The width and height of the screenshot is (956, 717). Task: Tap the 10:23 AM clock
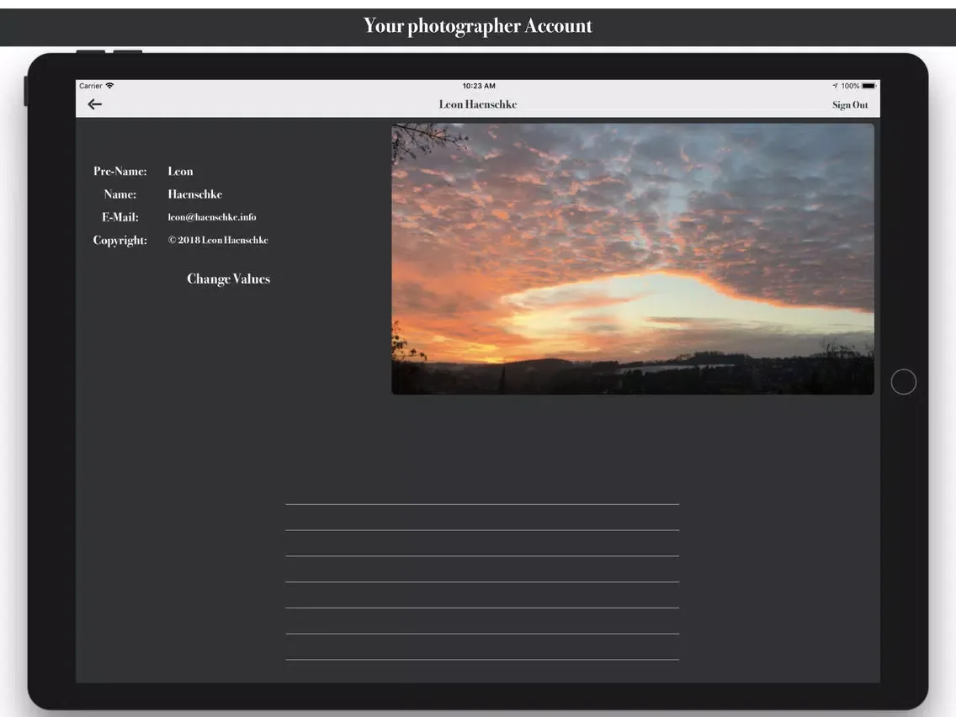tap(479, 86)
